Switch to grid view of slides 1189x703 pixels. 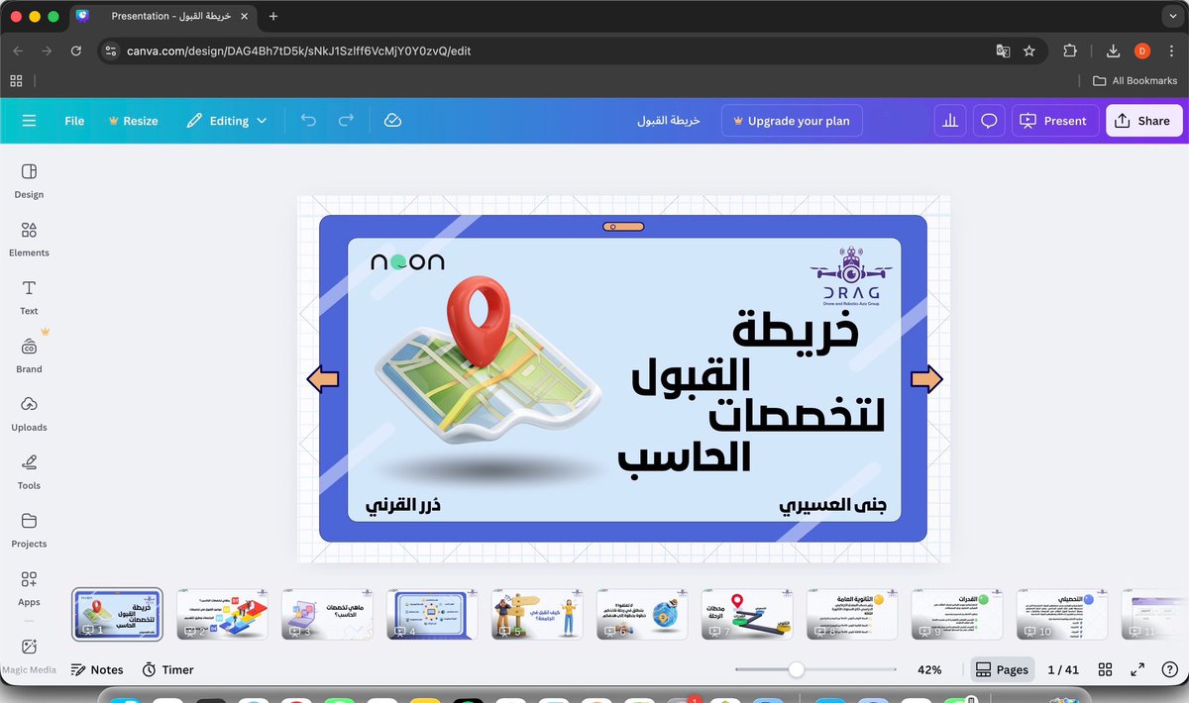(1105, 669)
